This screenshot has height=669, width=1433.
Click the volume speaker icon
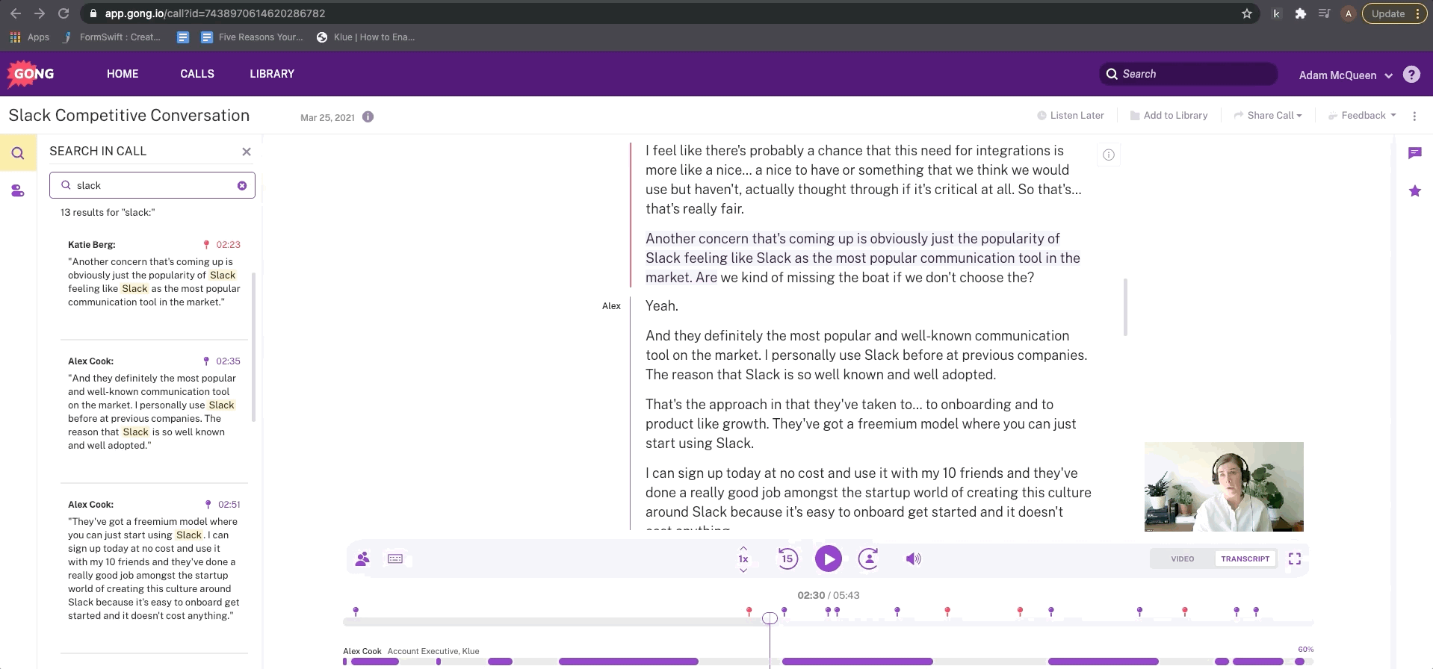point(913,558)
